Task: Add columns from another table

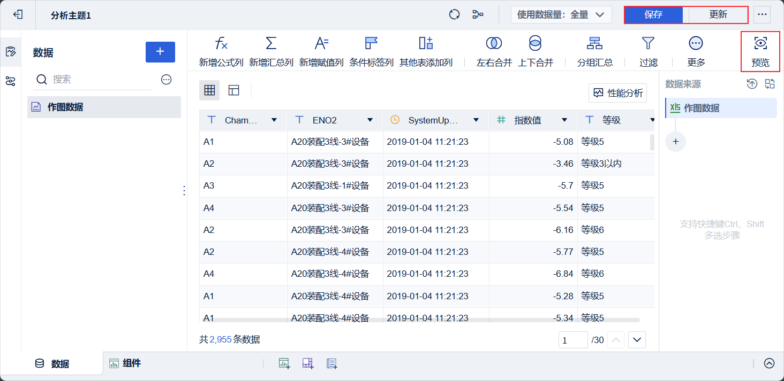Action: [x=426, y=52]
